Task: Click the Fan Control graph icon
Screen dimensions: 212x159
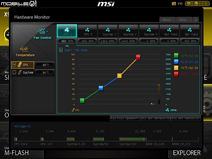Action: [42, 31]
